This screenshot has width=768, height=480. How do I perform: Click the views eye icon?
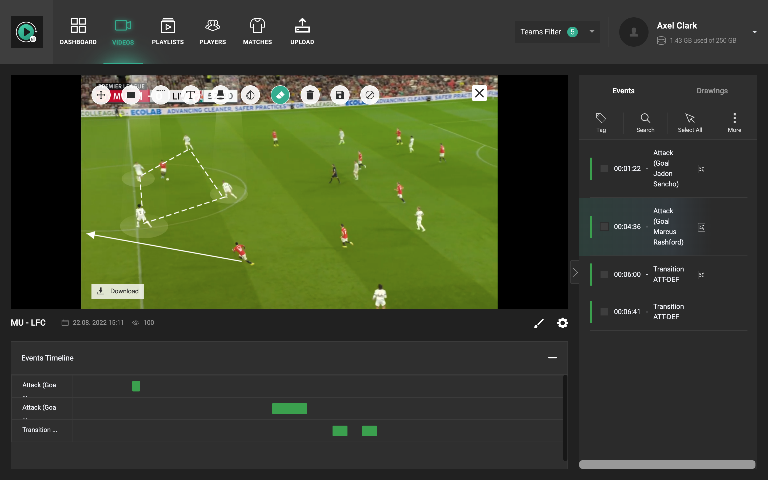coord(135,323)
